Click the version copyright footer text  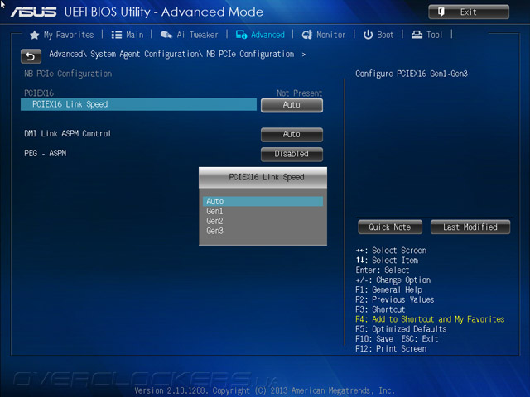tap(264, 390)
